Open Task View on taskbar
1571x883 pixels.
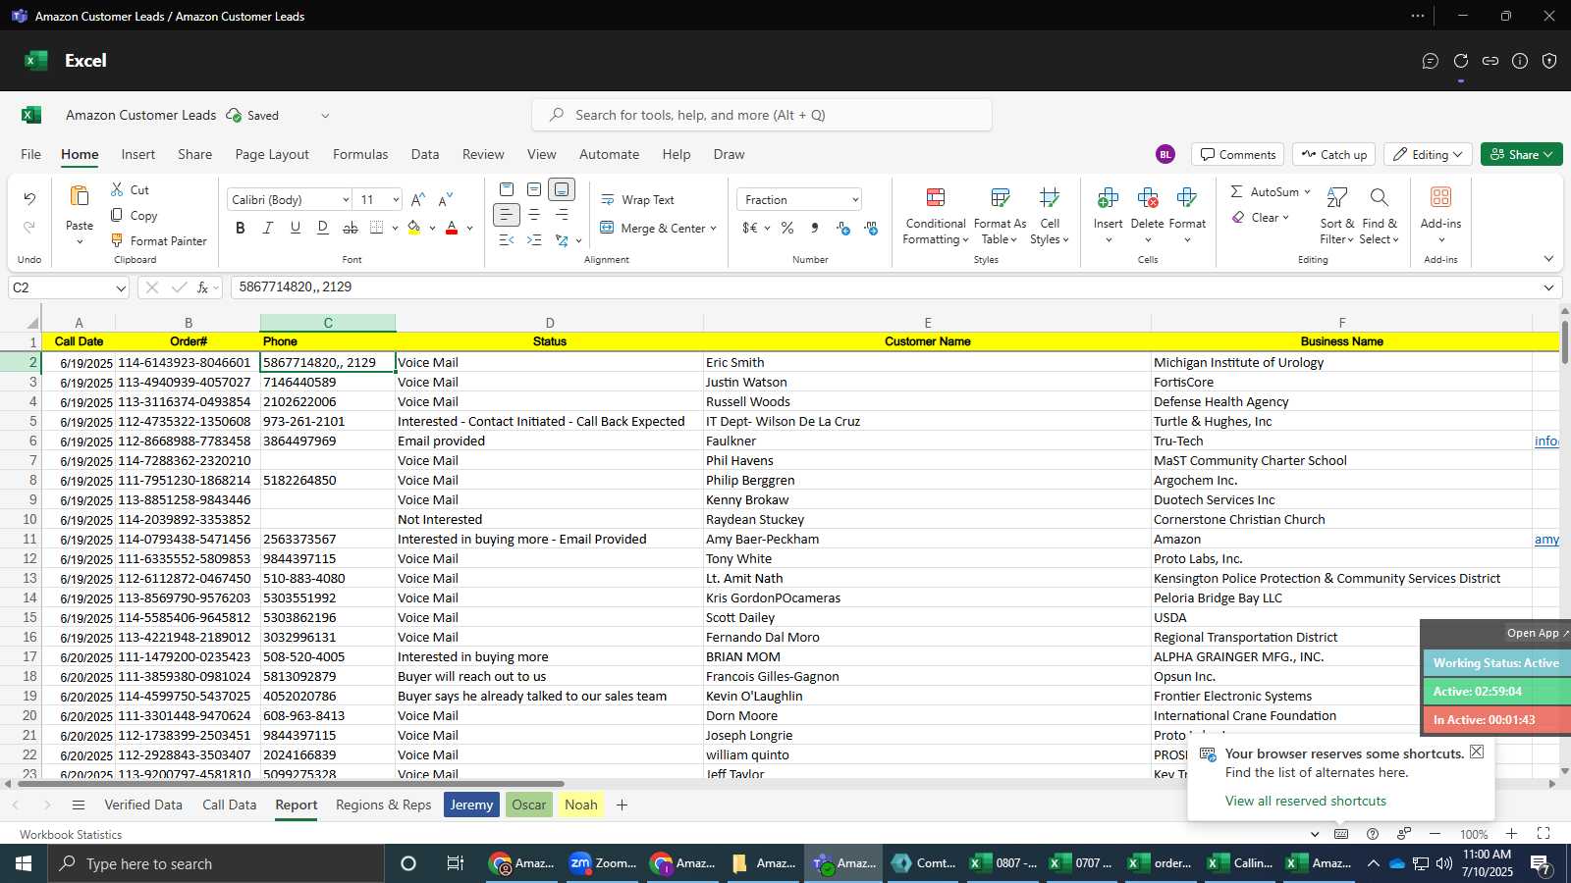tap(456, 863)
